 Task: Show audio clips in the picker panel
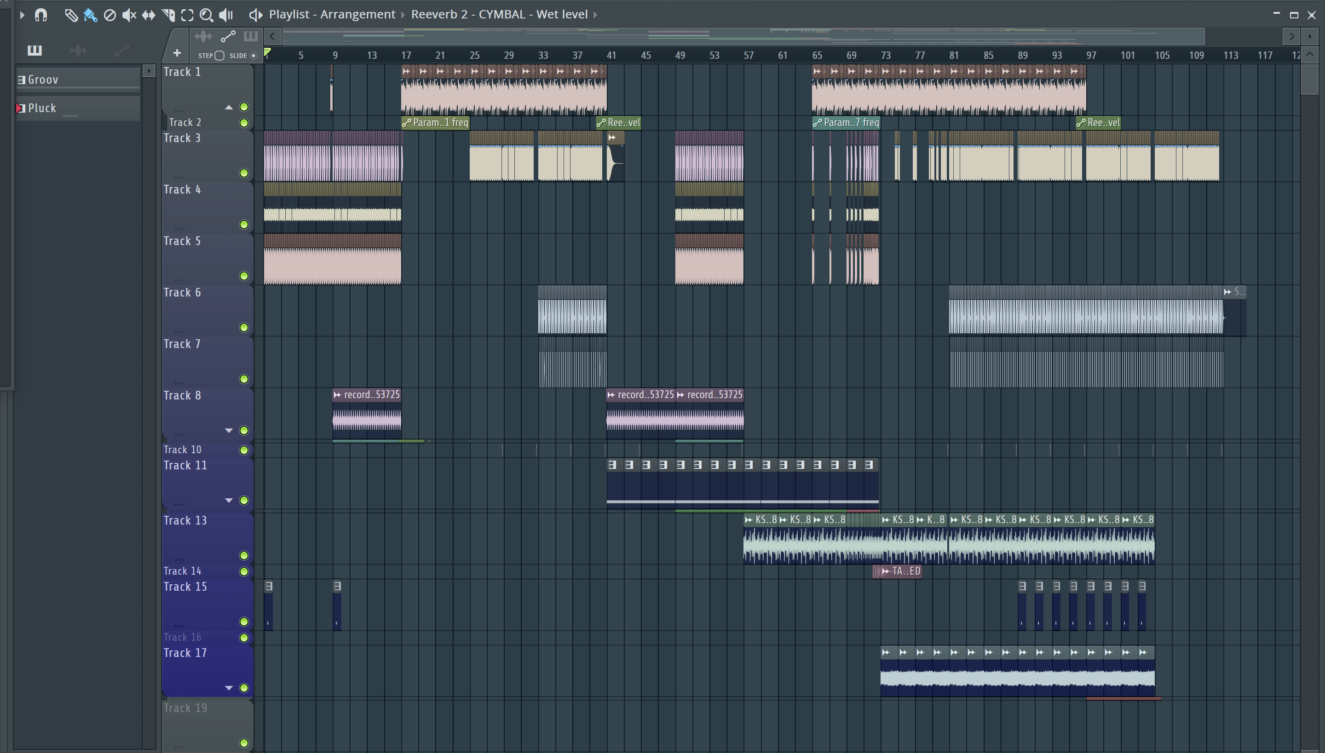tap(78, 50)
